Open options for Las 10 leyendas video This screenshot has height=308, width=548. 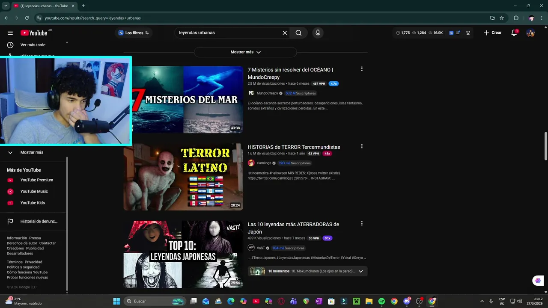(x=362, y=223)
